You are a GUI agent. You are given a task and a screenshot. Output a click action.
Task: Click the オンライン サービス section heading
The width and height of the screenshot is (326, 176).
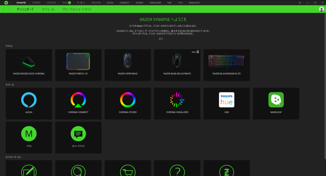point(13,157)
